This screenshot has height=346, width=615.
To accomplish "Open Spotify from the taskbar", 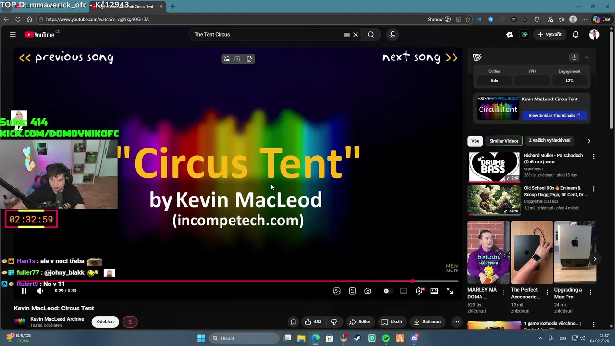I will [386, 338].
